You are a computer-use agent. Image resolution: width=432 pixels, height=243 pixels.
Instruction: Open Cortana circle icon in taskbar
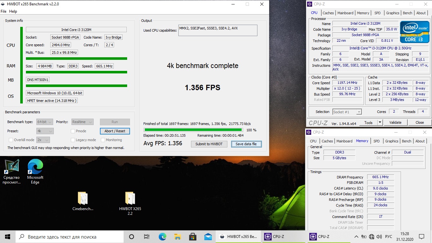(x=132, y=237)
